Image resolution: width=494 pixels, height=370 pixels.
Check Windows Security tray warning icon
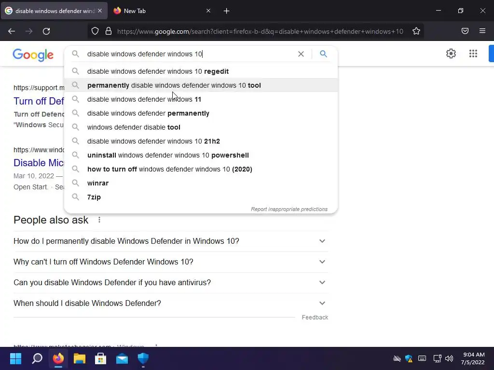409,358
